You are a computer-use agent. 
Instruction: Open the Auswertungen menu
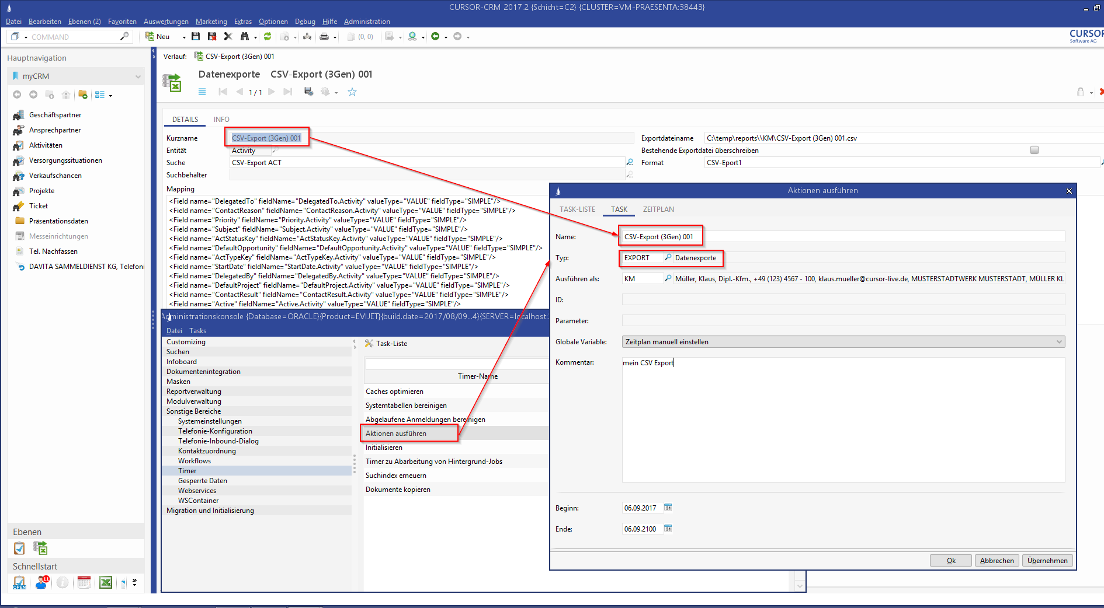pos(166,22)
